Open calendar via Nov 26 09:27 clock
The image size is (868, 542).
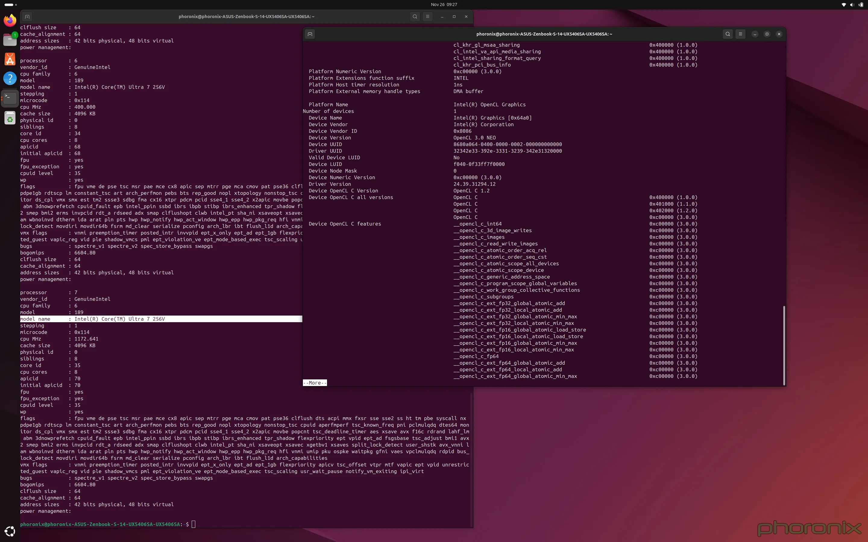coord(444,5)
